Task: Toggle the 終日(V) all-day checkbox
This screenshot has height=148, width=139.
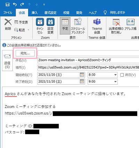Action: click(x=122, y=75)
